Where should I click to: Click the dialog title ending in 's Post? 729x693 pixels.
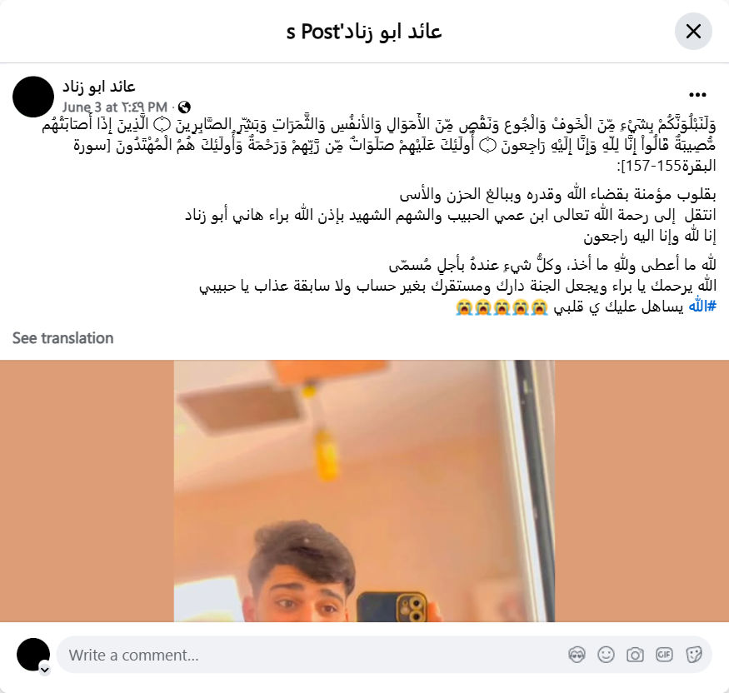tap(364, 32)
